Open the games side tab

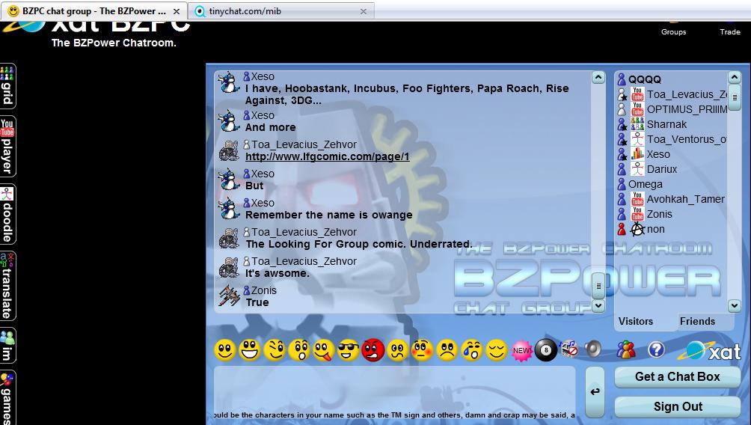click(x=7, y=397)
